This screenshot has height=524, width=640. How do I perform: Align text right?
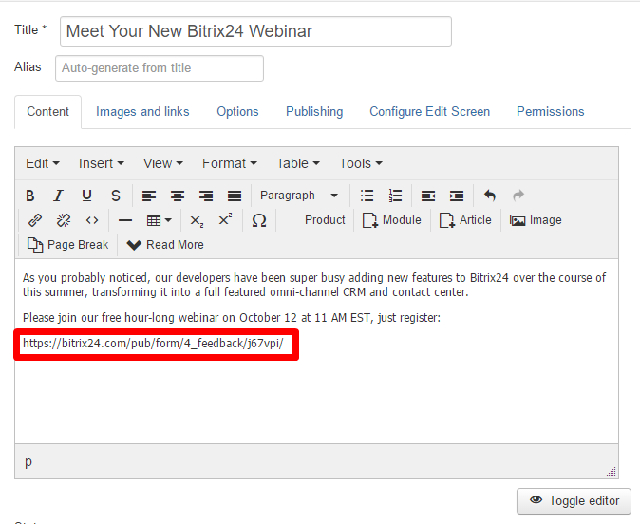[x=206, y=196]
